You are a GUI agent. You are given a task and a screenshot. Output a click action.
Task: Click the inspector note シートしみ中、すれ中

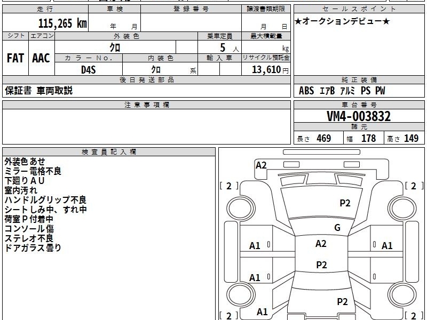pyautogui.click(x=45, y=209)
